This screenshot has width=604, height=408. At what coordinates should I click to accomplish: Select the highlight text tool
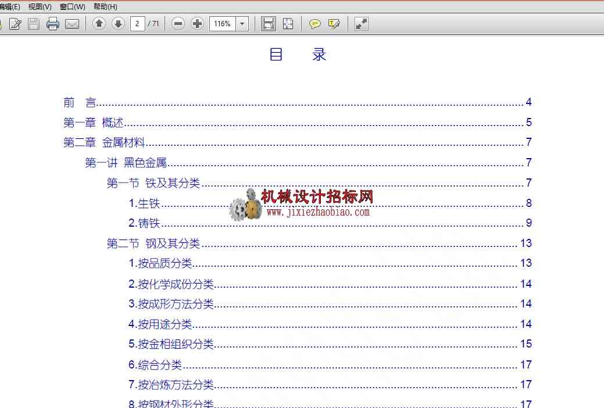click(334, 24)
